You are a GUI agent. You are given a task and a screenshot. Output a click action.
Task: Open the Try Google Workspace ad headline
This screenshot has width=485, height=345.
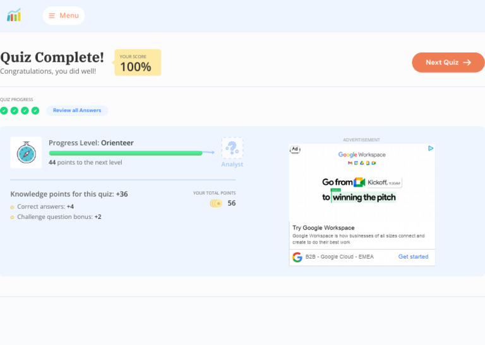[x=323, y=228]
